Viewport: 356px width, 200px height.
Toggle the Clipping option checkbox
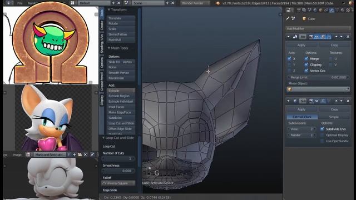click(306, 65)
